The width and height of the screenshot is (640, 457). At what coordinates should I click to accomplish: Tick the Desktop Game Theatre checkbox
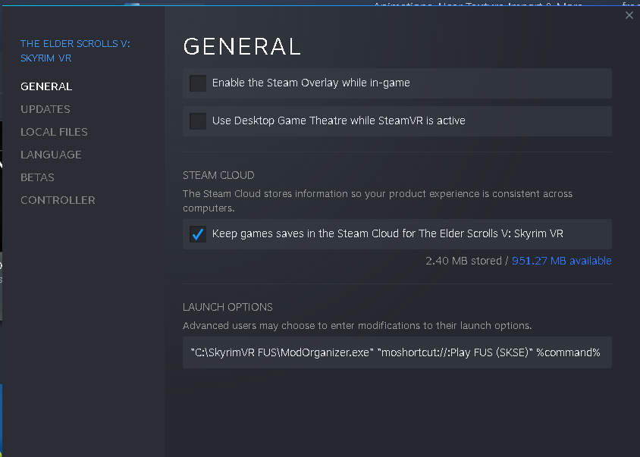click(x=198, y=121)
